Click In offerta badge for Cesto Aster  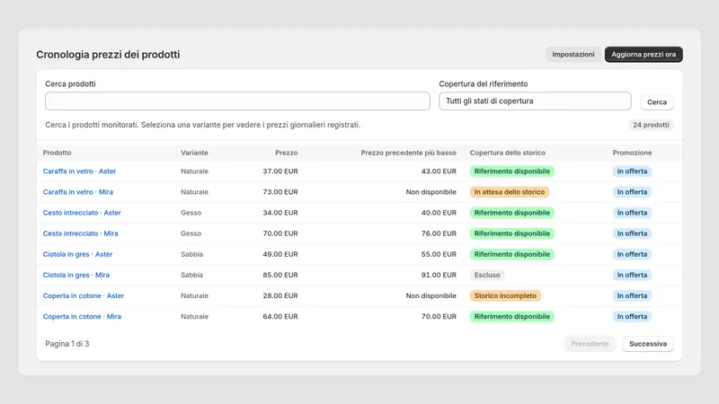tap(632, 213)
